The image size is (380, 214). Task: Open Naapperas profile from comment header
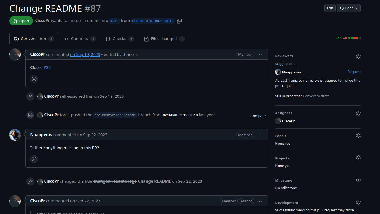tap(41, 135)
